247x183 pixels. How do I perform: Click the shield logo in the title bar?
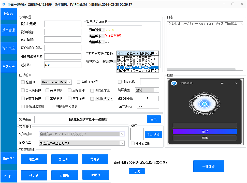tap(4, 4)
